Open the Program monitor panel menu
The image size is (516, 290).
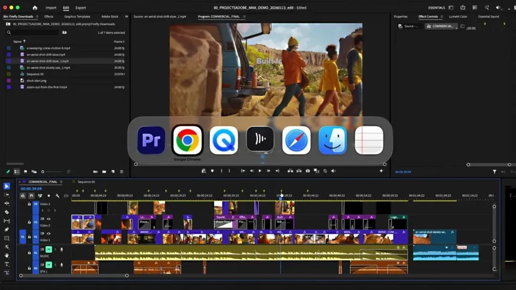[x=244, y=17]
